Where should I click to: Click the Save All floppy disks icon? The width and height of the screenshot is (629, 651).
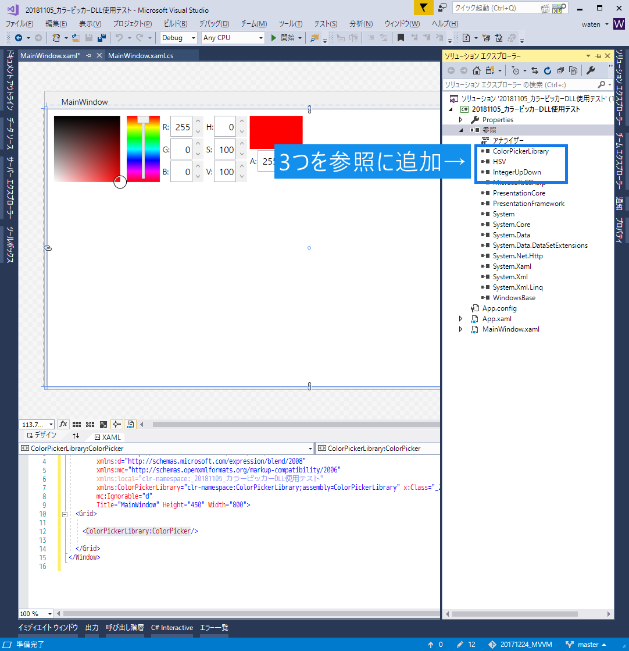tap(102, 38)
